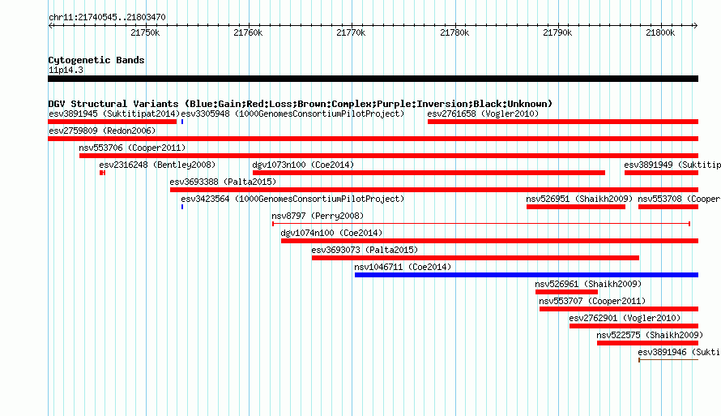Click the esv3891945 (Suktitipat2014) variant label
The height and width of the screenshot is (416, 721).
click(x=114, y=114)
